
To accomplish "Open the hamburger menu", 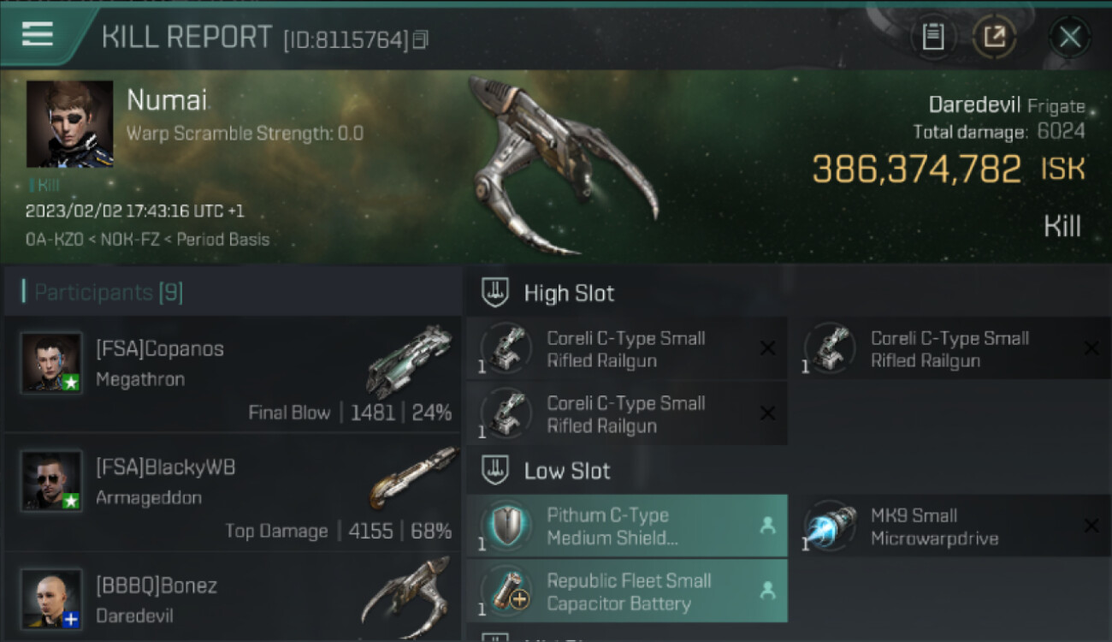I will 38,34.
